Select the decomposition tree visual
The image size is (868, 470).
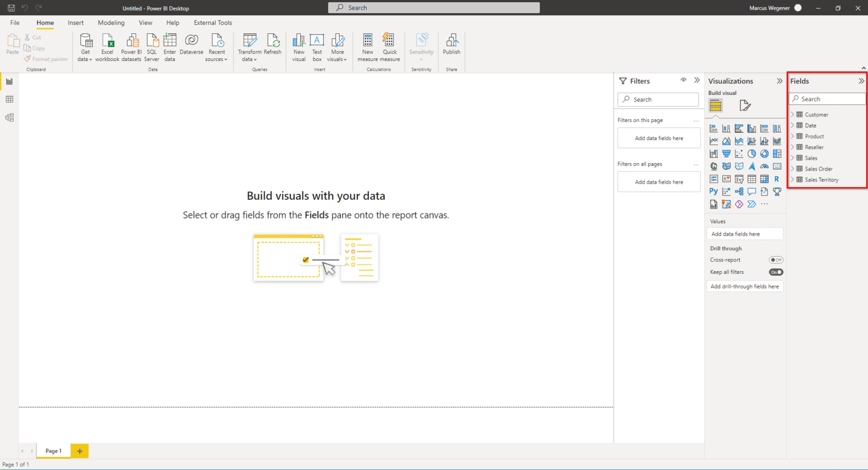[739, 191]
